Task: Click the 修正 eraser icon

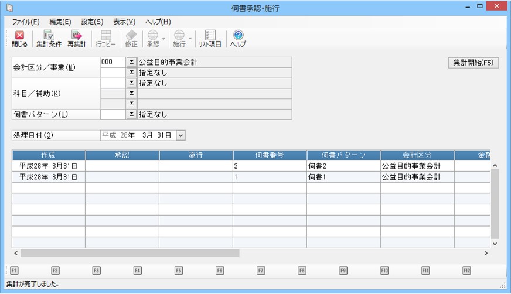Action: (x=131, y=36)
